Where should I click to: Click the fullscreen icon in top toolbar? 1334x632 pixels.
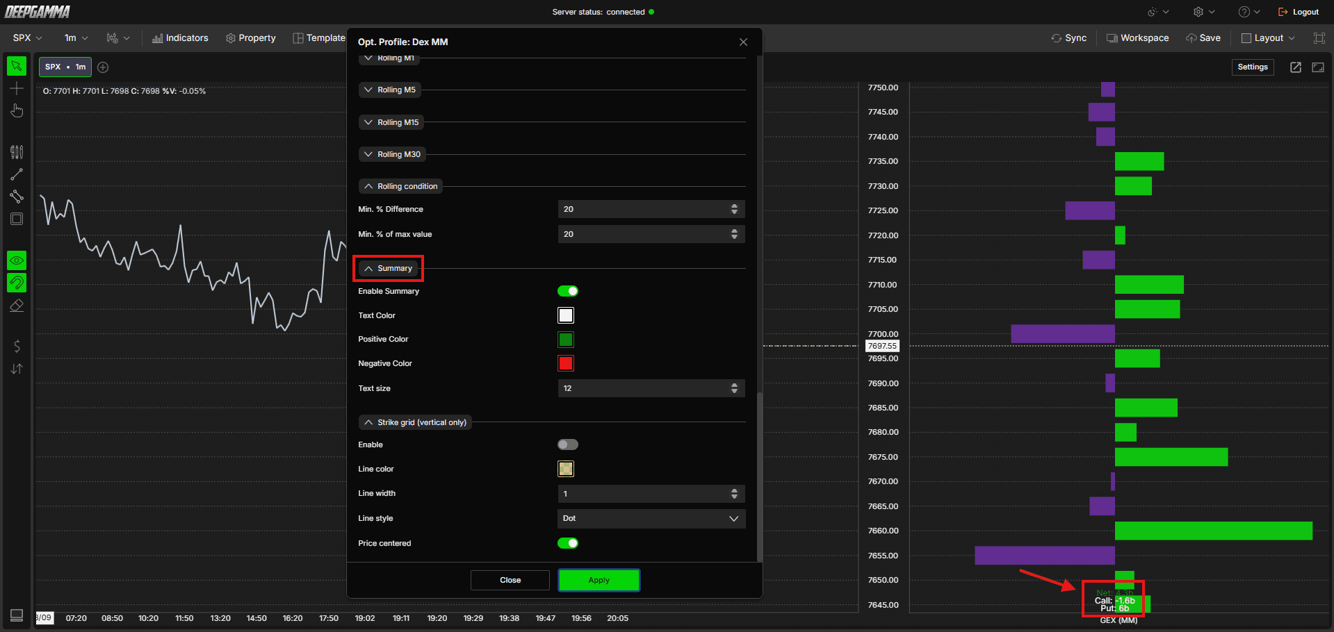pos(1319,38)
